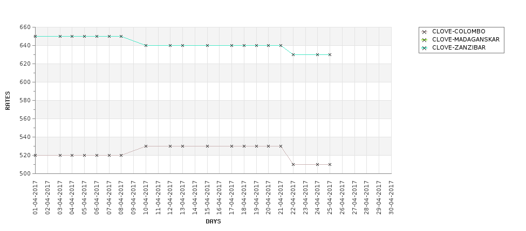
Task: Click the 25-04-2017 date label
Action: (330, 198)
